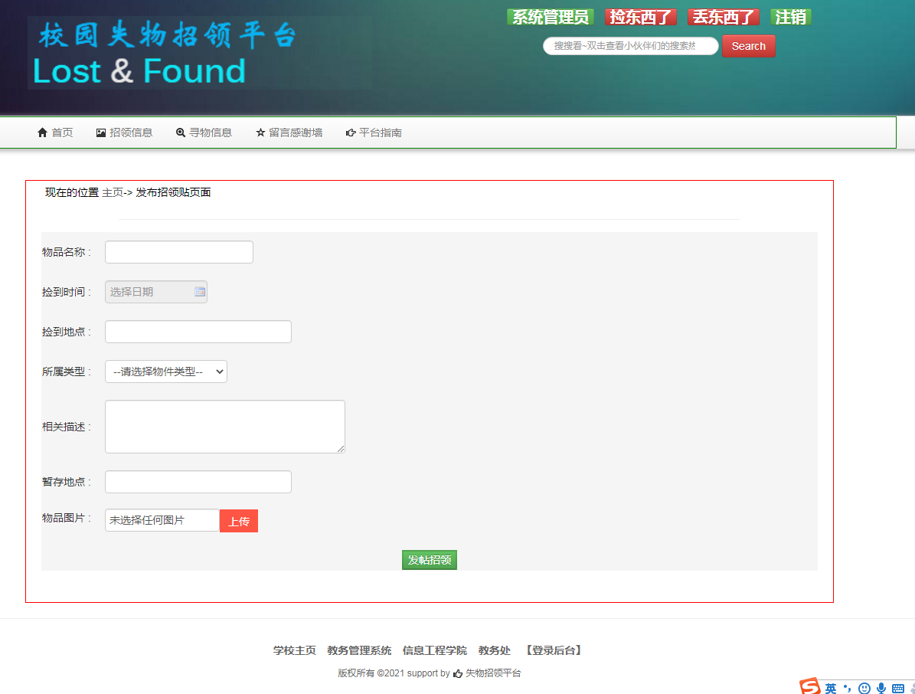Open the Sogou emoji smiley panel
The height and width of the screenshot is (694, 915).
[864, 689]
